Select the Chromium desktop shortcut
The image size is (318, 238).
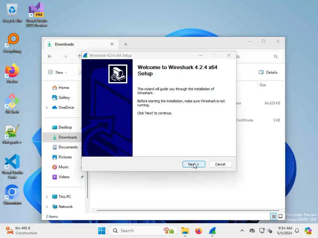pos(12,195)
